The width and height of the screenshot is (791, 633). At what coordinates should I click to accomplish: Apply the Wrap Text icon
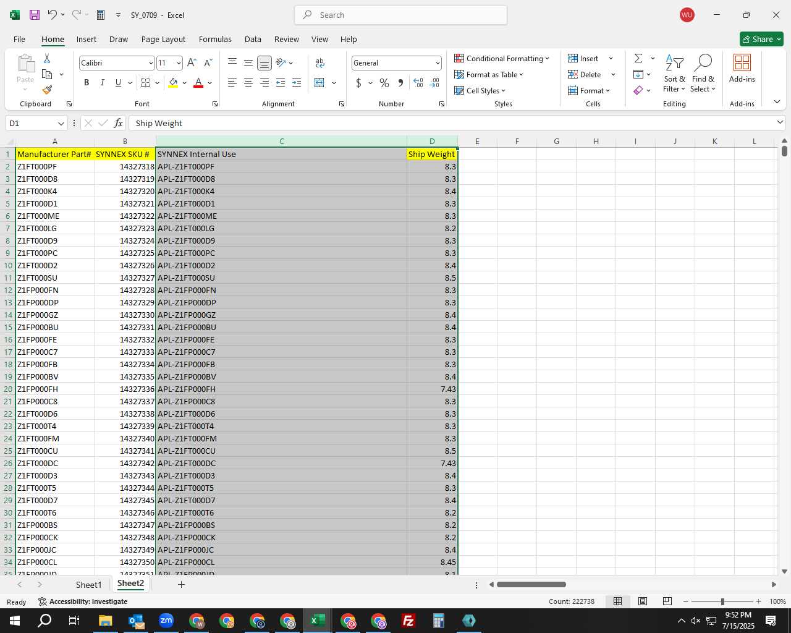(x=320, y=63)
